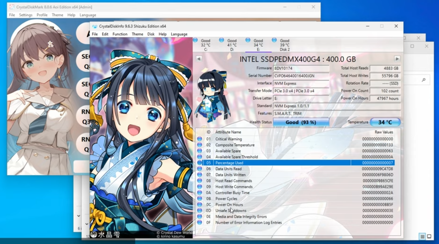Select the highlighted Percentage Used row
Image resolution: width=439 pixels, height=244 pixels.
(295, 163)
